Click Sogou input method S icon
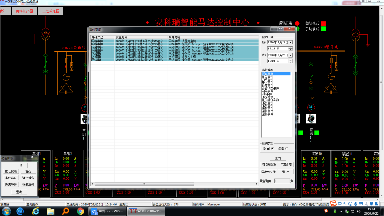Viewport: 384px width, 216px height. (x=333, y=204)
